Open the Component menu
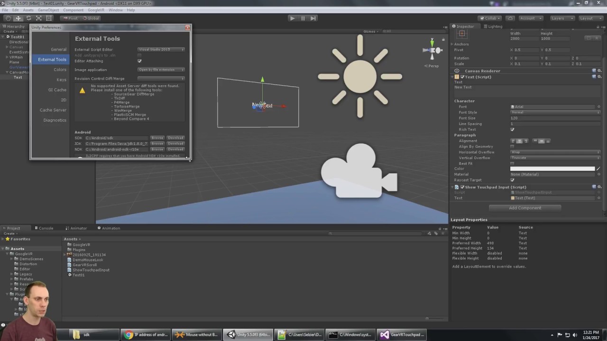Image resolution: width=607 pixels, height=341 pixels. (73, 10)
